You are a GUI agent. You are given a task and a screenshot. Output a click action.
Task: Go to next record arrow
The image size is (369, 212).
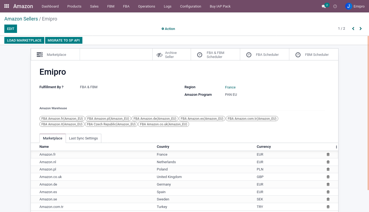coord(361,29)
